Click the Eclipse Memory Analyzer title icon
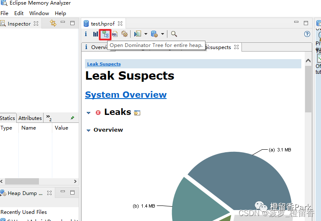321x221 pixels. (4, 3)
